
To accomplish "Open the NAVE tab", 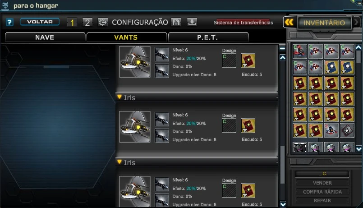I will 45,37.
